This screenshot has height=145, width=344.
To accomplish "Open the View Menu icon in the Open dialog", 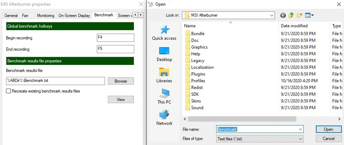I will click(309, 15).
